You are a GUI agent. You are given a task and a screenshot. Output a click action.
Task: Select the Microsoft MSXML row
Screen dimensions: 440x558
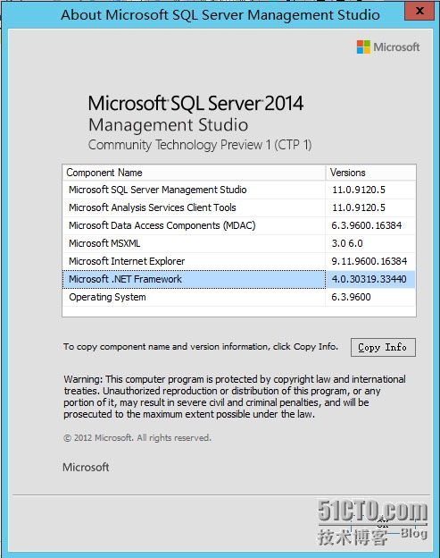238,243
